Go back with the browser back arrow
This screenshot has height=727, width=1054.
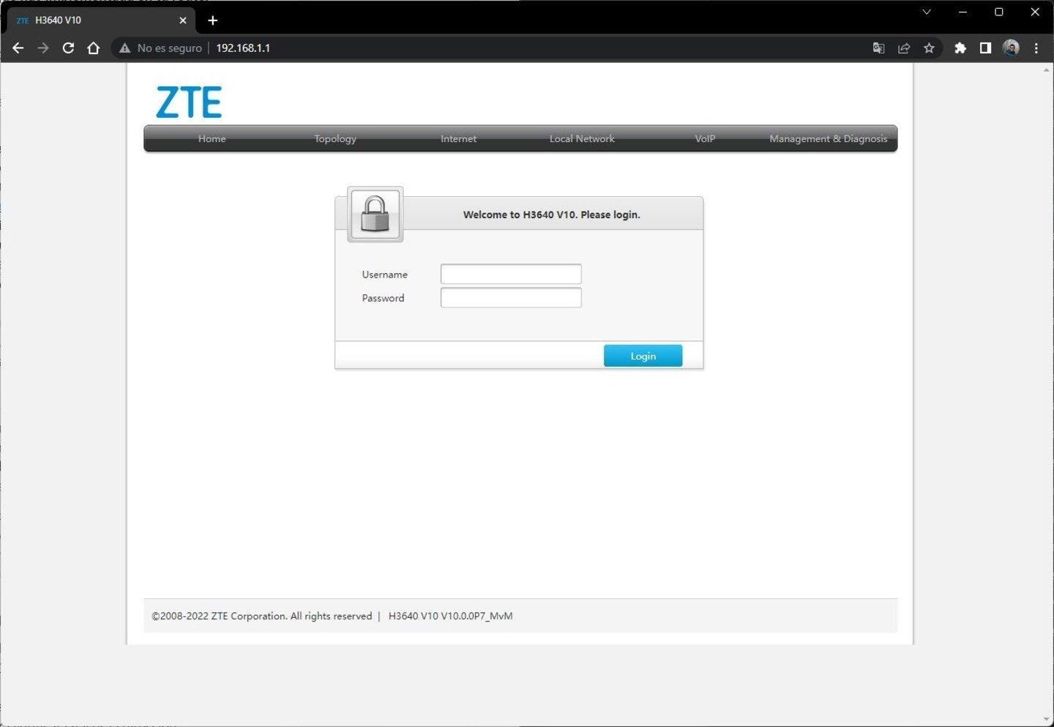coord(18,48)
